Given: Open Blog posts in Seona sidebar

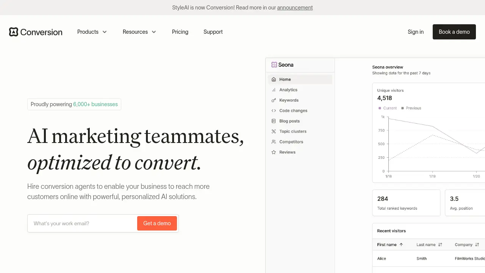Looking at the screenshot, I should (x=300, y=121).
